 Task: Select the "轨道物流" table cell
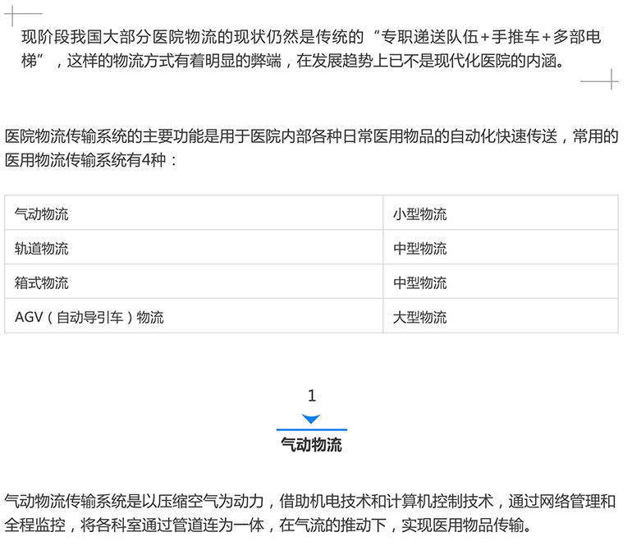[x=194, y=248]
